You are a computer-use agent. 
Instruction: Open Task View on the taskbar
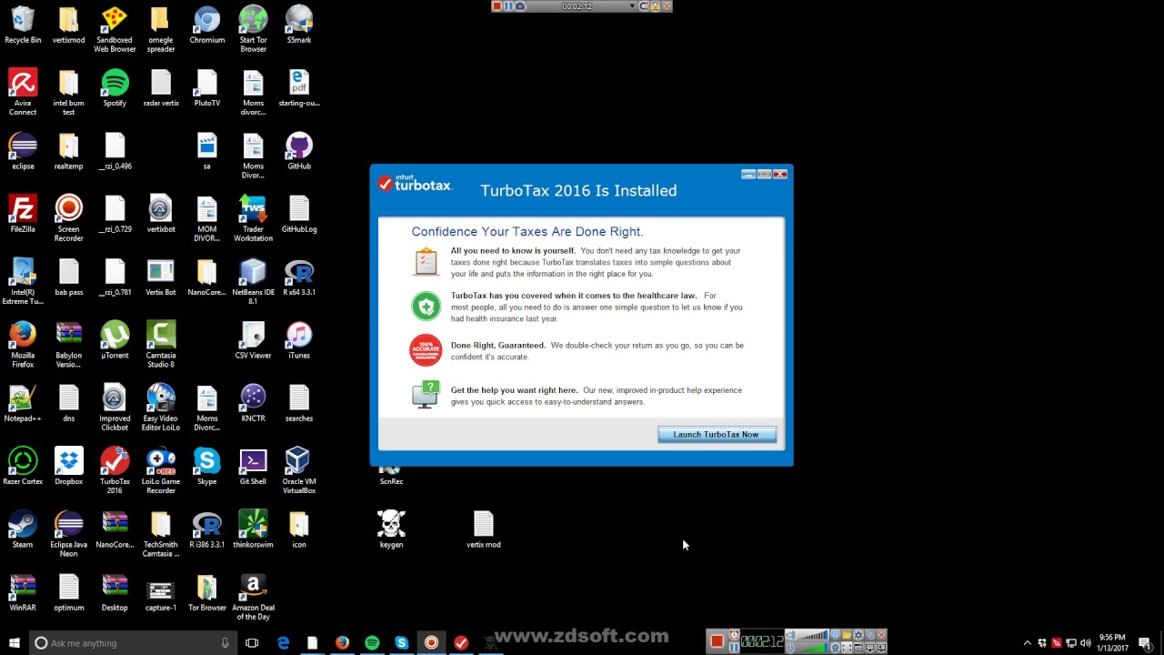pos(252,643)
